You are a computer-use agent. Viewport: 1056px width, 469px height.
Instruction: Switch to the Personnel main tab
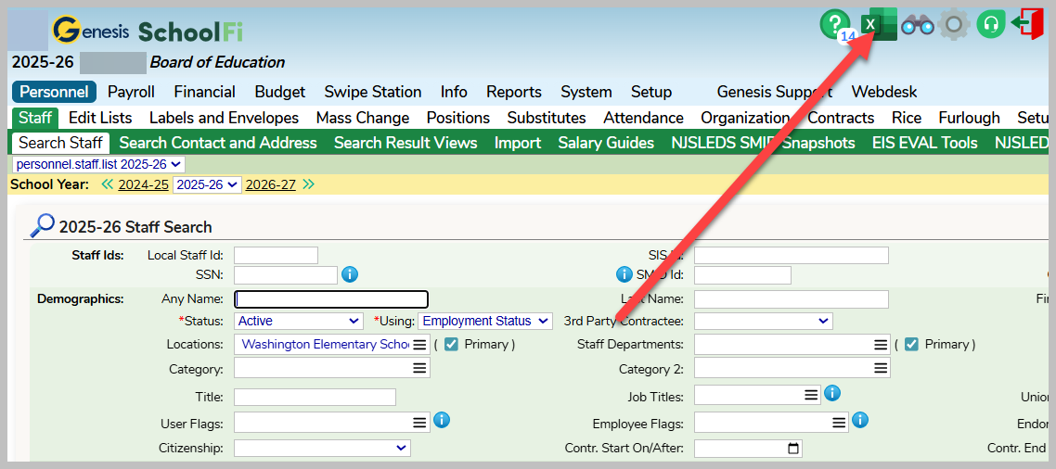point(54,92)
